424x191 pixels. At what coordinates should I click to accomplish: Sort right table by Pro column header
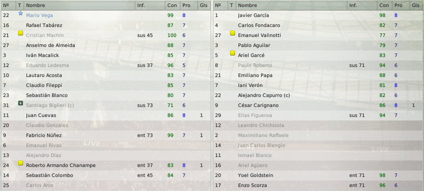(399, 5)
